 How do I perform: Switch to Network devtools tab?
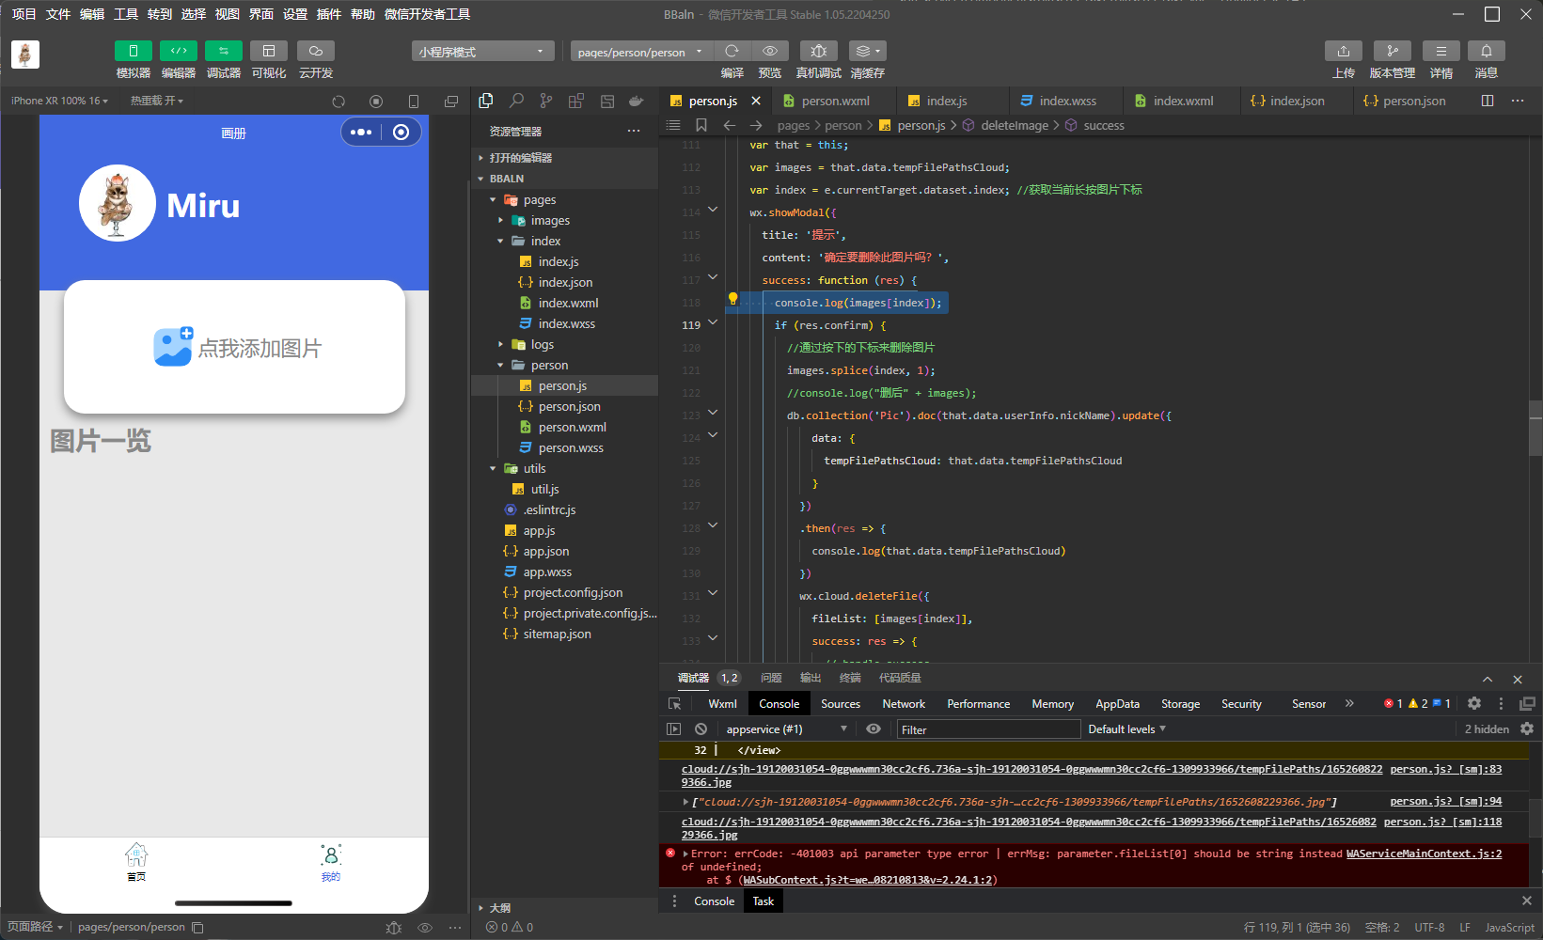tap(904, 703)
